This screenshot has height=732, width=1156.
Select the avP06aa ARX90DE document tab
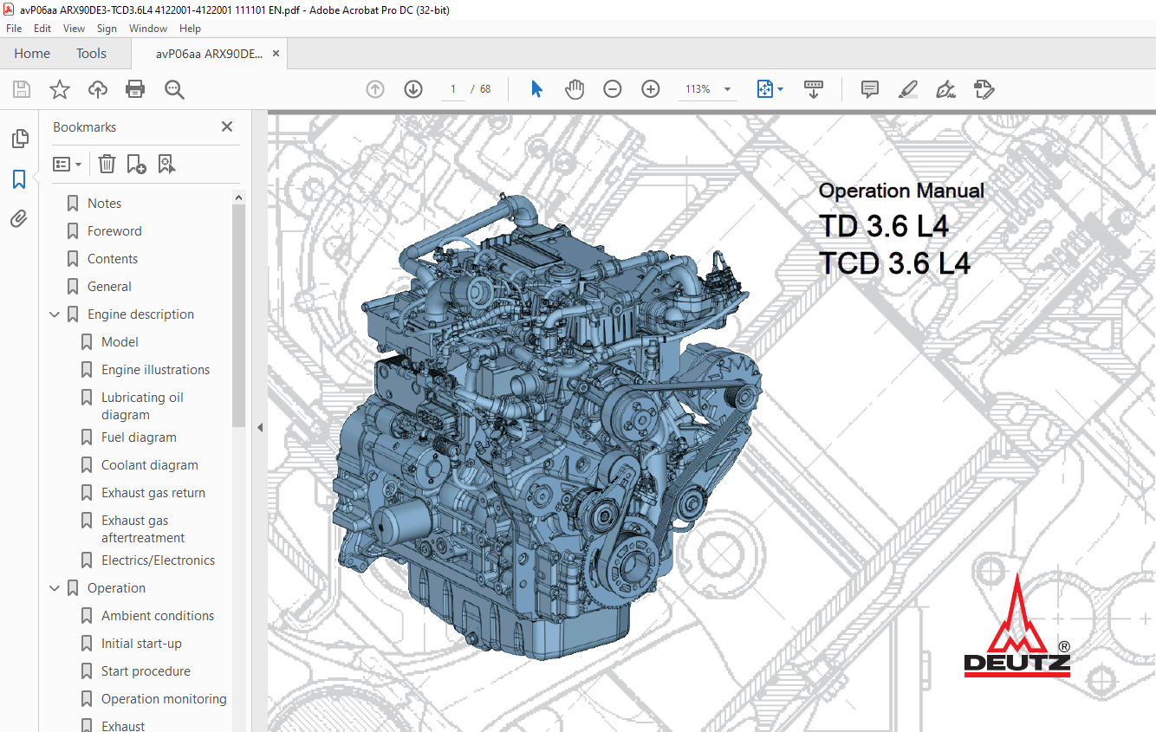point(209,54)
